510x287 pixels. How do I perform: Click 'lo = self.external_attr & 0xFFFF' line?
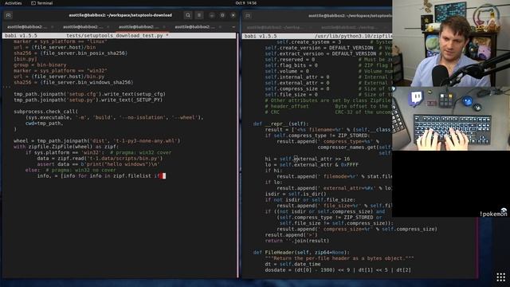[x=312, y=165]
